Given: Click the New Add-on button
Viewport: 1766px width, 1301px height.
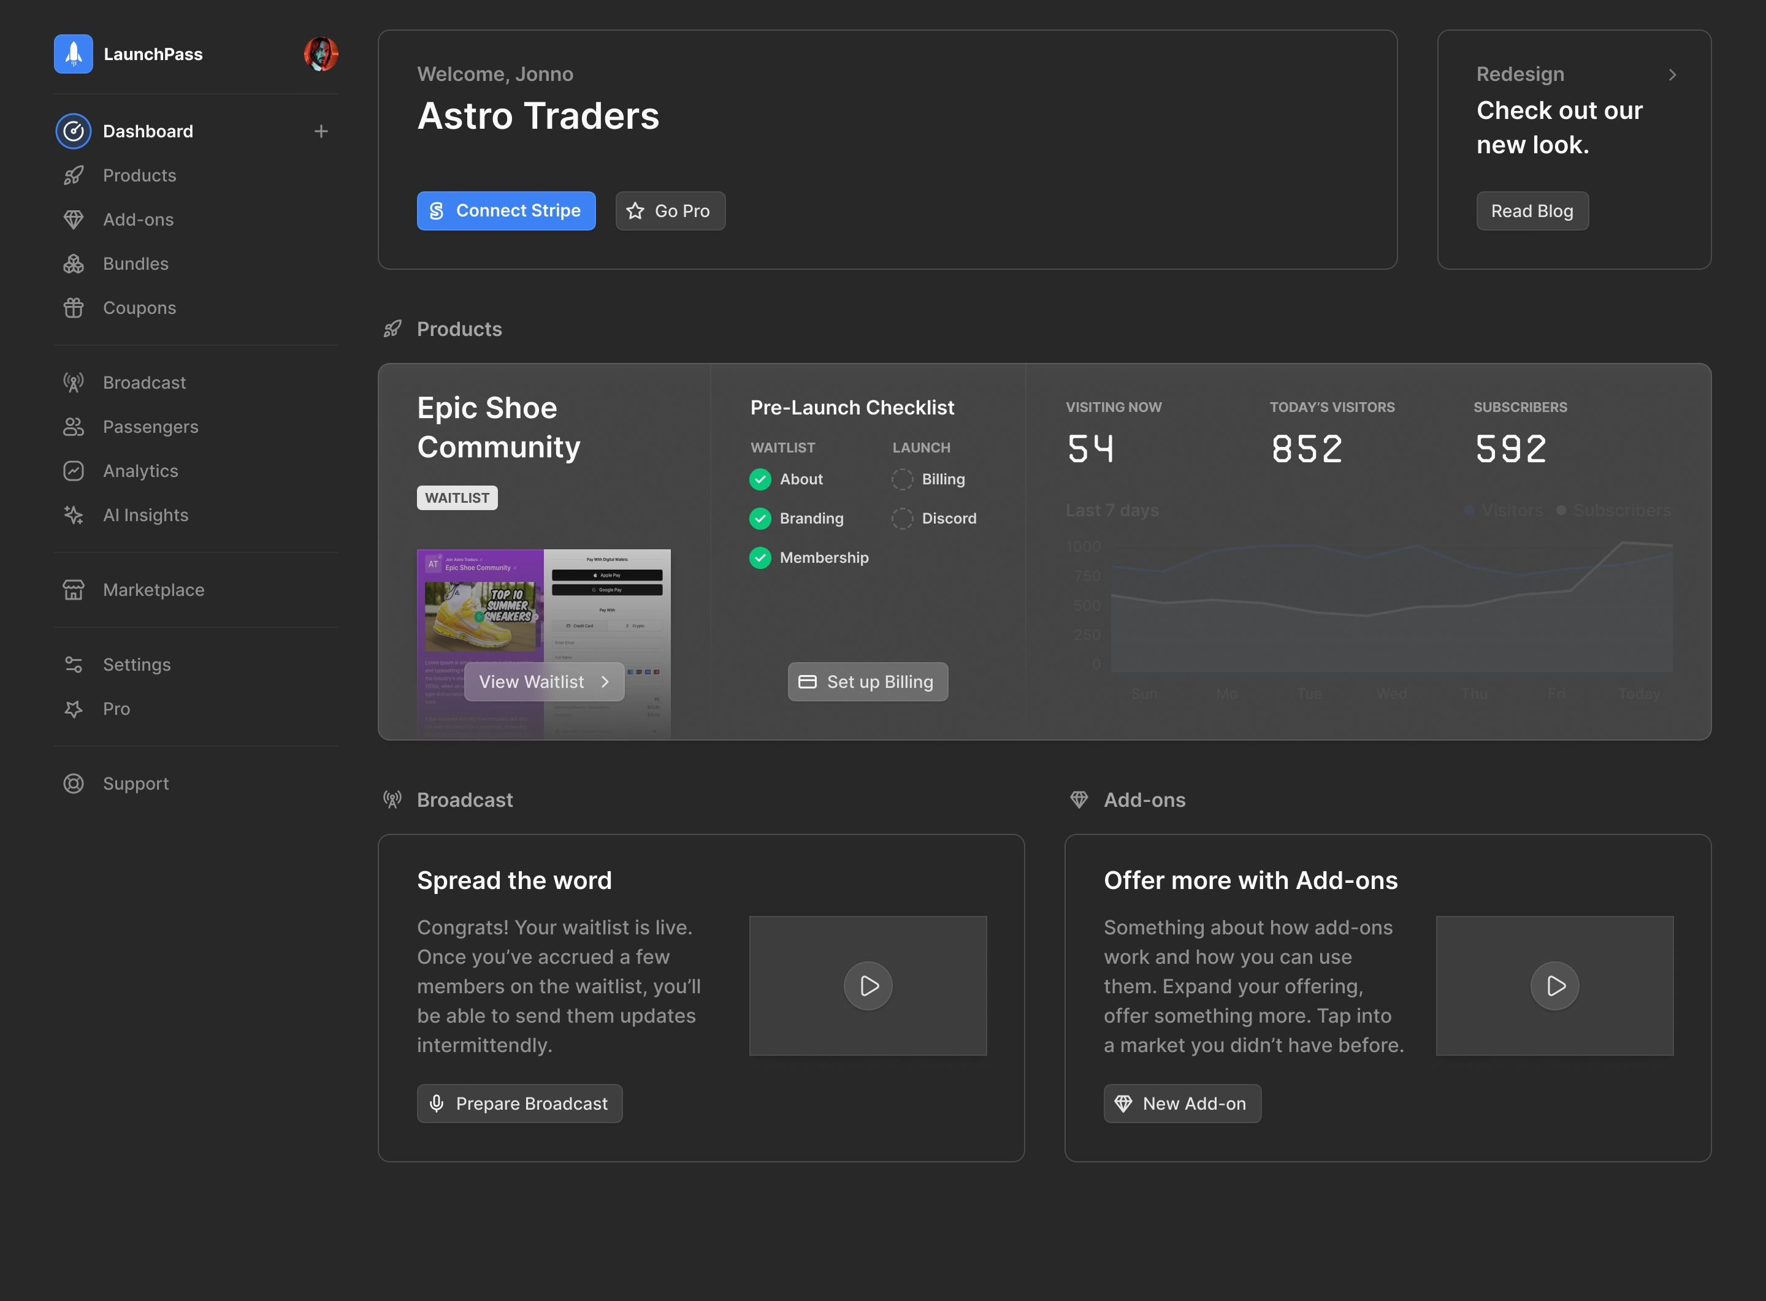Looking at the screenshot, I should [x=1182, y=1102].
